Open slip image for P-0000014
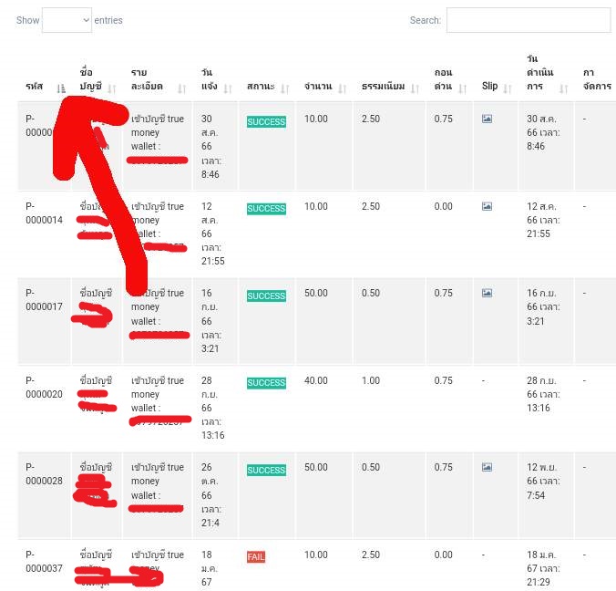 pyautogui.click(x=487, y=206)
